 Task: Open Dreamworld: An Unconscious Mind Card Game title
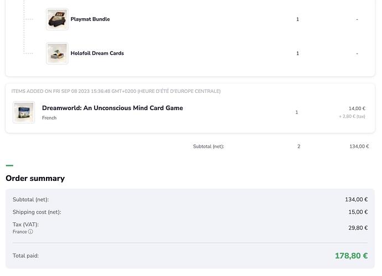[x=112, y=108]
